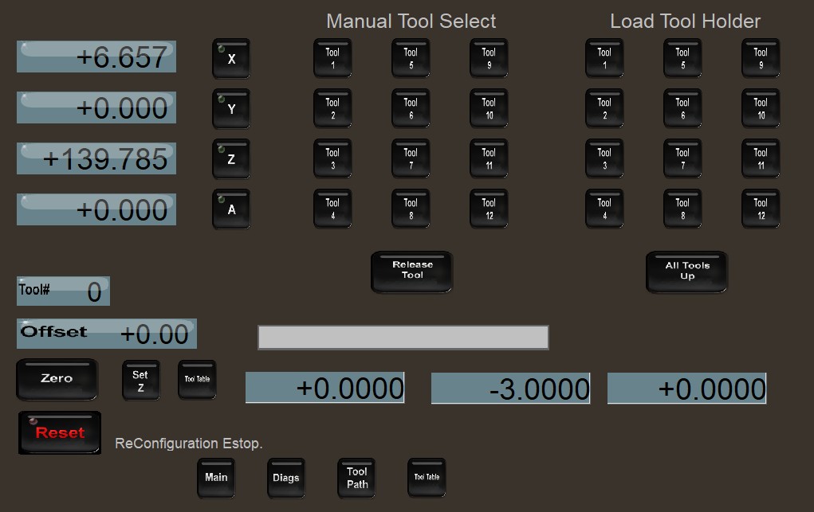
Task: Select the X position readout showing +6.657
Action: 96,57
